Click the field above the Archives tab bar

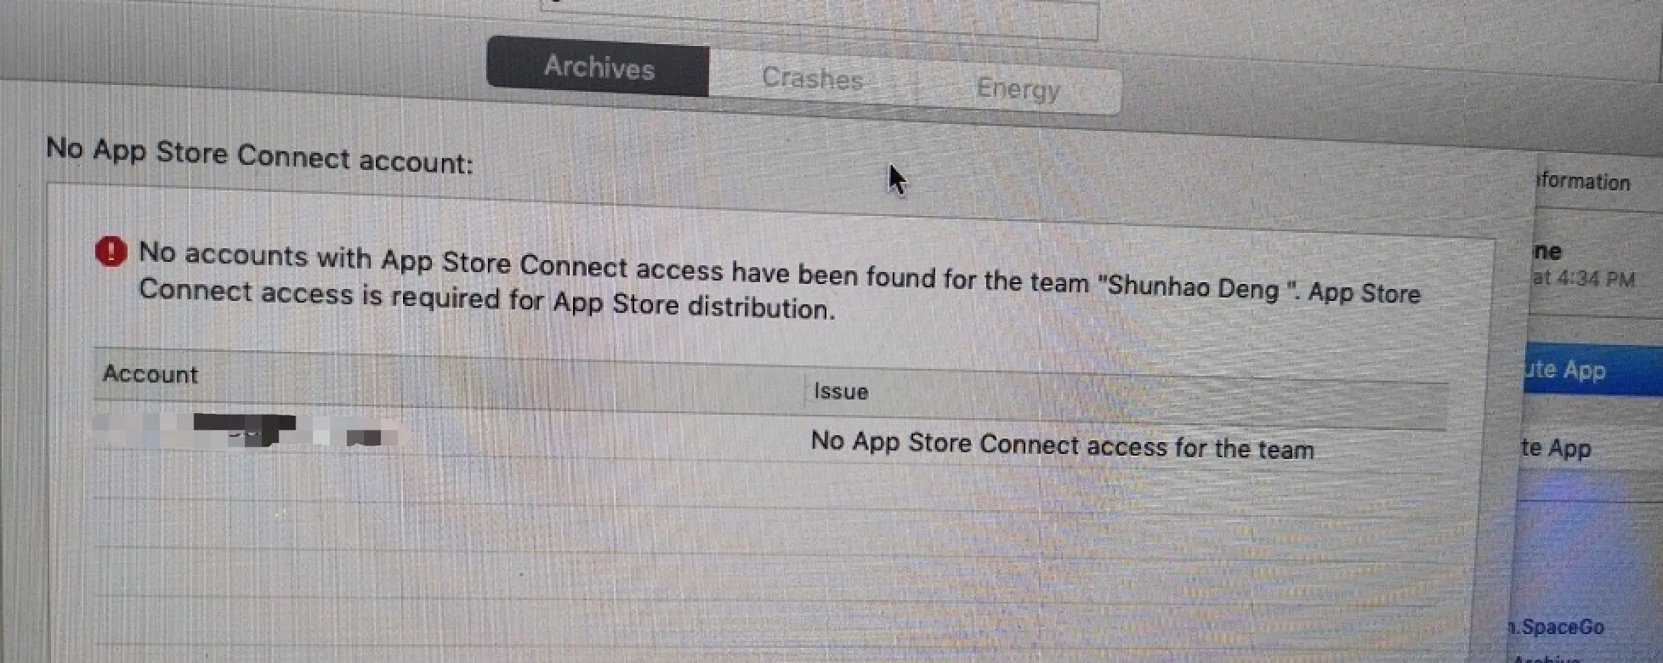(x=820, y=19)
